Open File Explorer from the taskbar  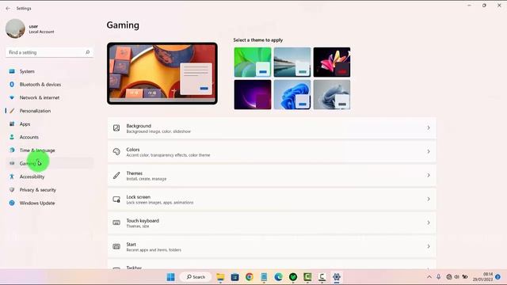220,277
